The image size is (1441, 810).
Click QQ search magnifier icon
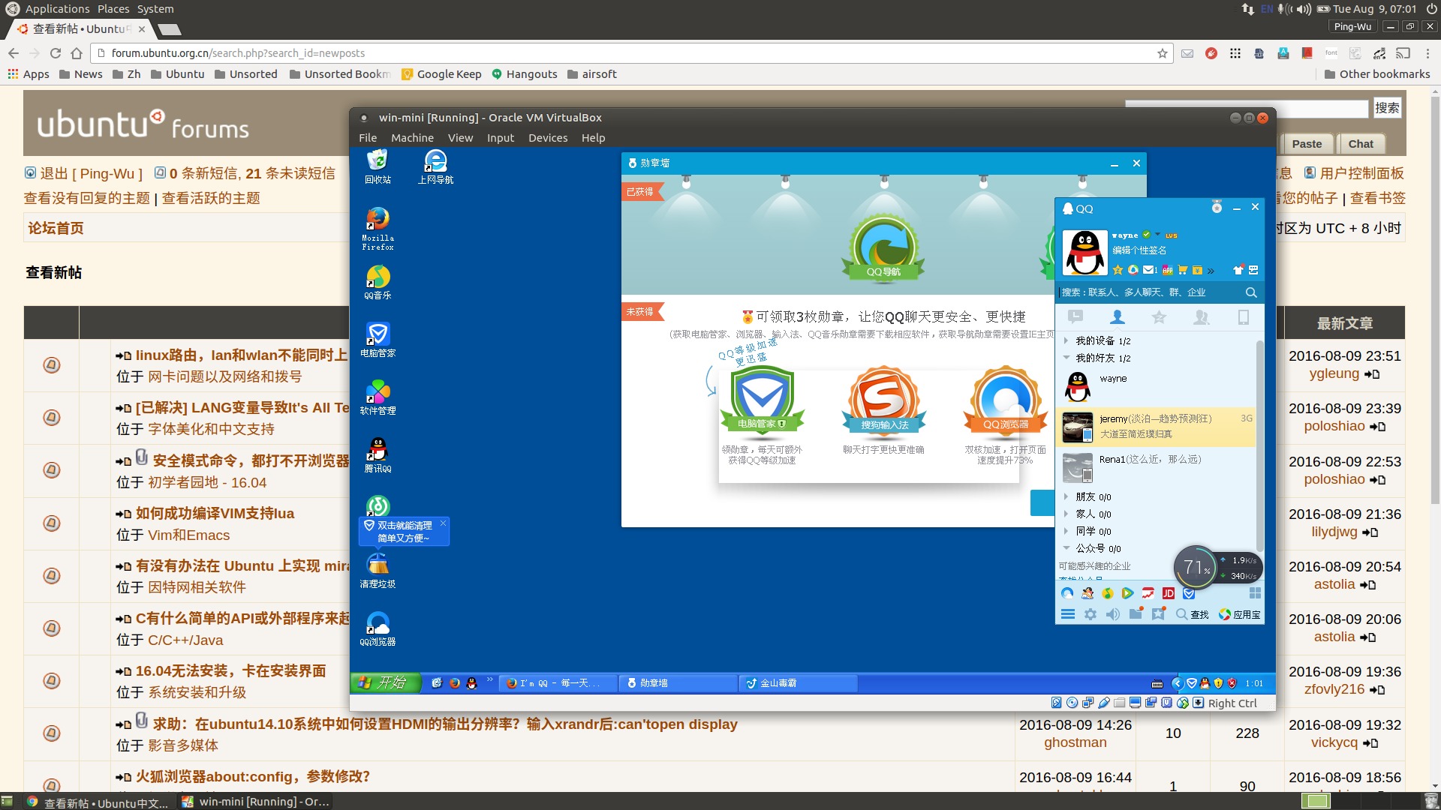pyautogui.click(x=1251, y=292)
